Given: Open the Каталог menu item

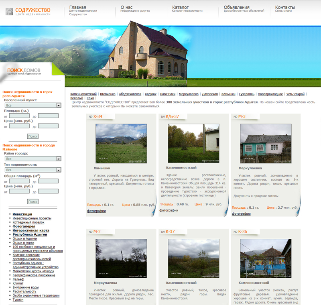Looking at the screenshot, I should 180,7.
